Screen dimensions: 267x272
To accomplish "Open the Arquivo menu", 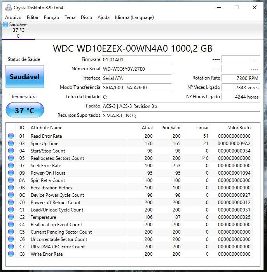I will pos(13,17).
